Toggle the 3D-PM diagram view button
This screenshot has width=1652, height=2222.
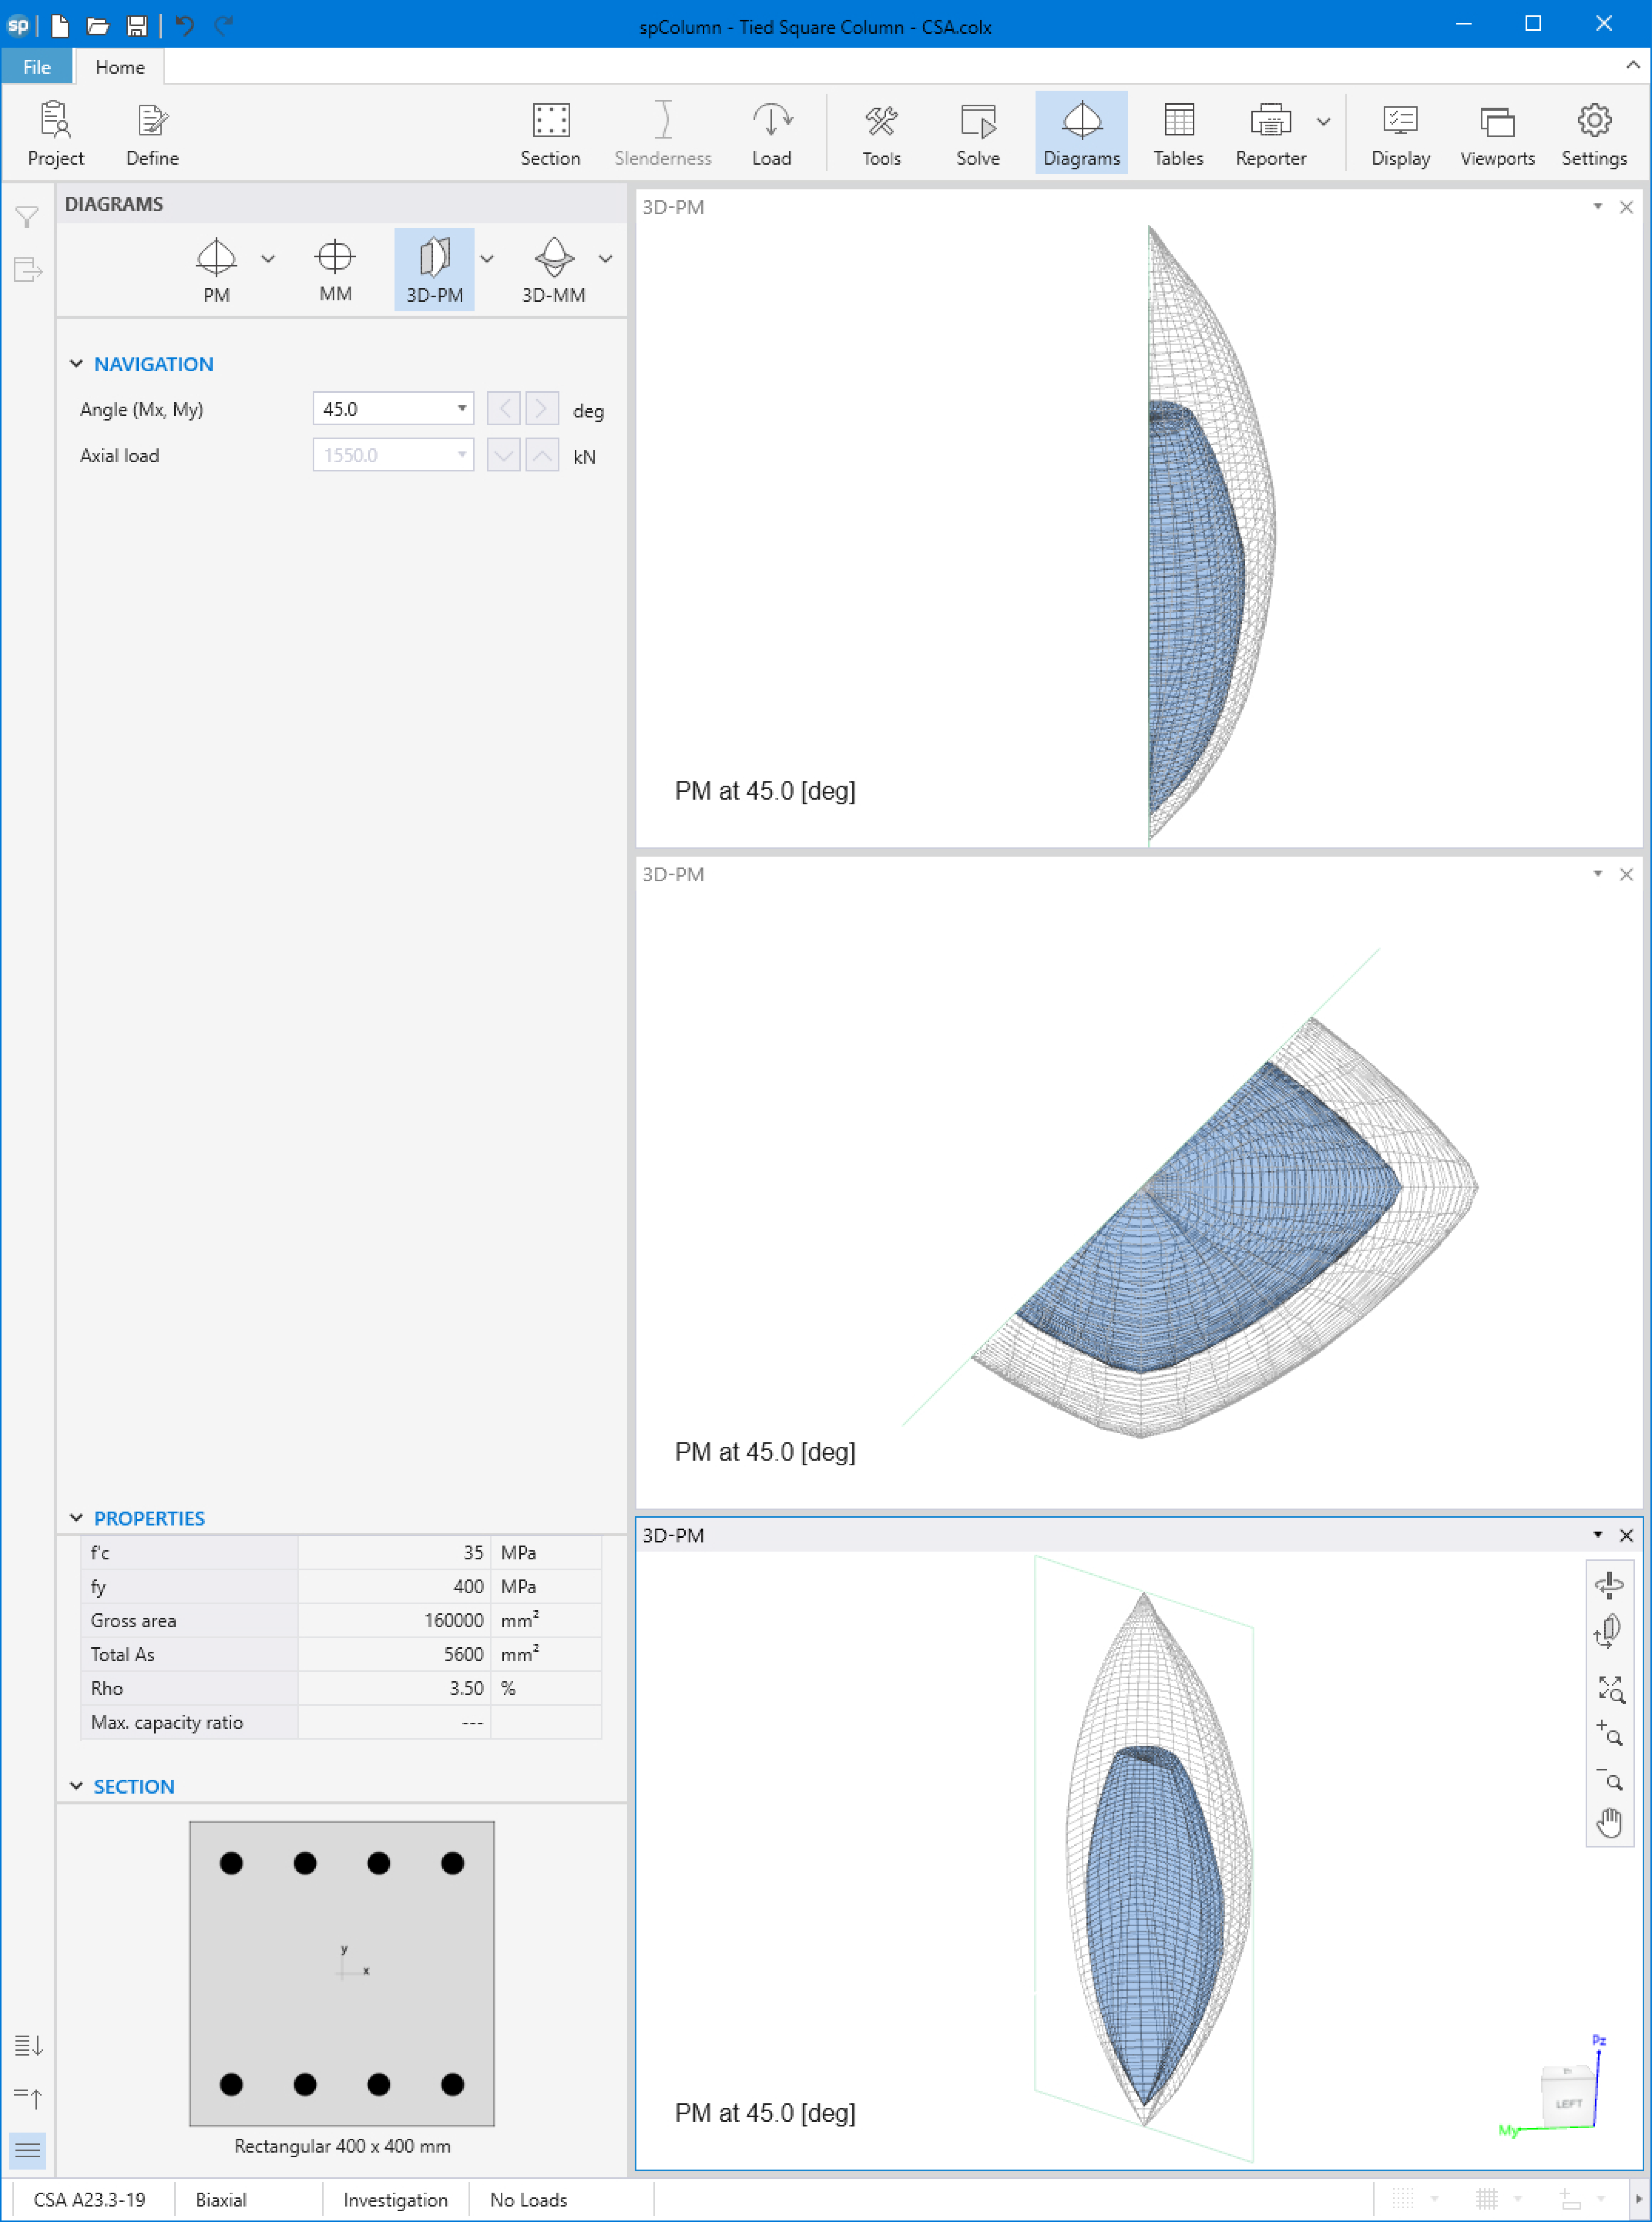[x=434, y=270]
